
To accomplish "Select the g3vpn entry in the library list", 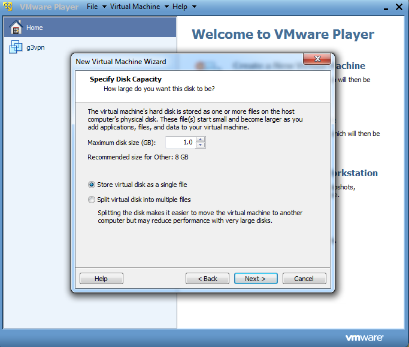I will (36, 47).
